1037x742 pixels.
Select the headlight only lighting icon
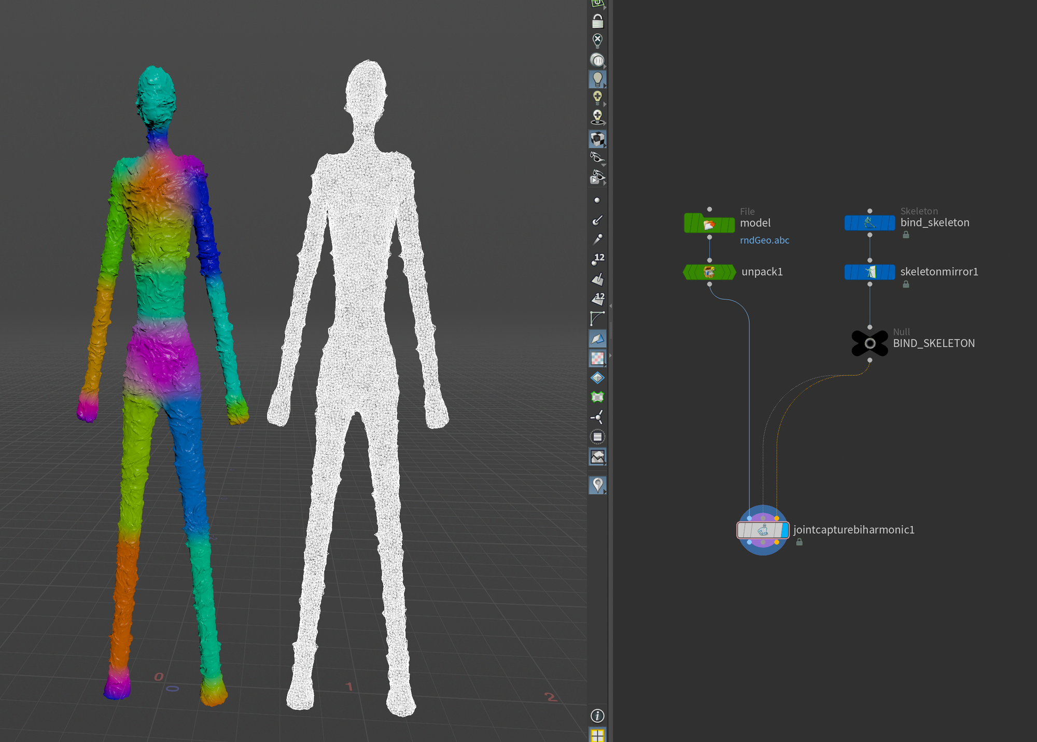597,60
